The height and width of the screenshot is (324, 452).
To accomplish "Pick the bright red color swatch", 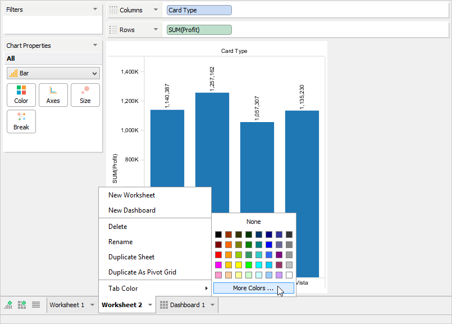I will (218, 255).
